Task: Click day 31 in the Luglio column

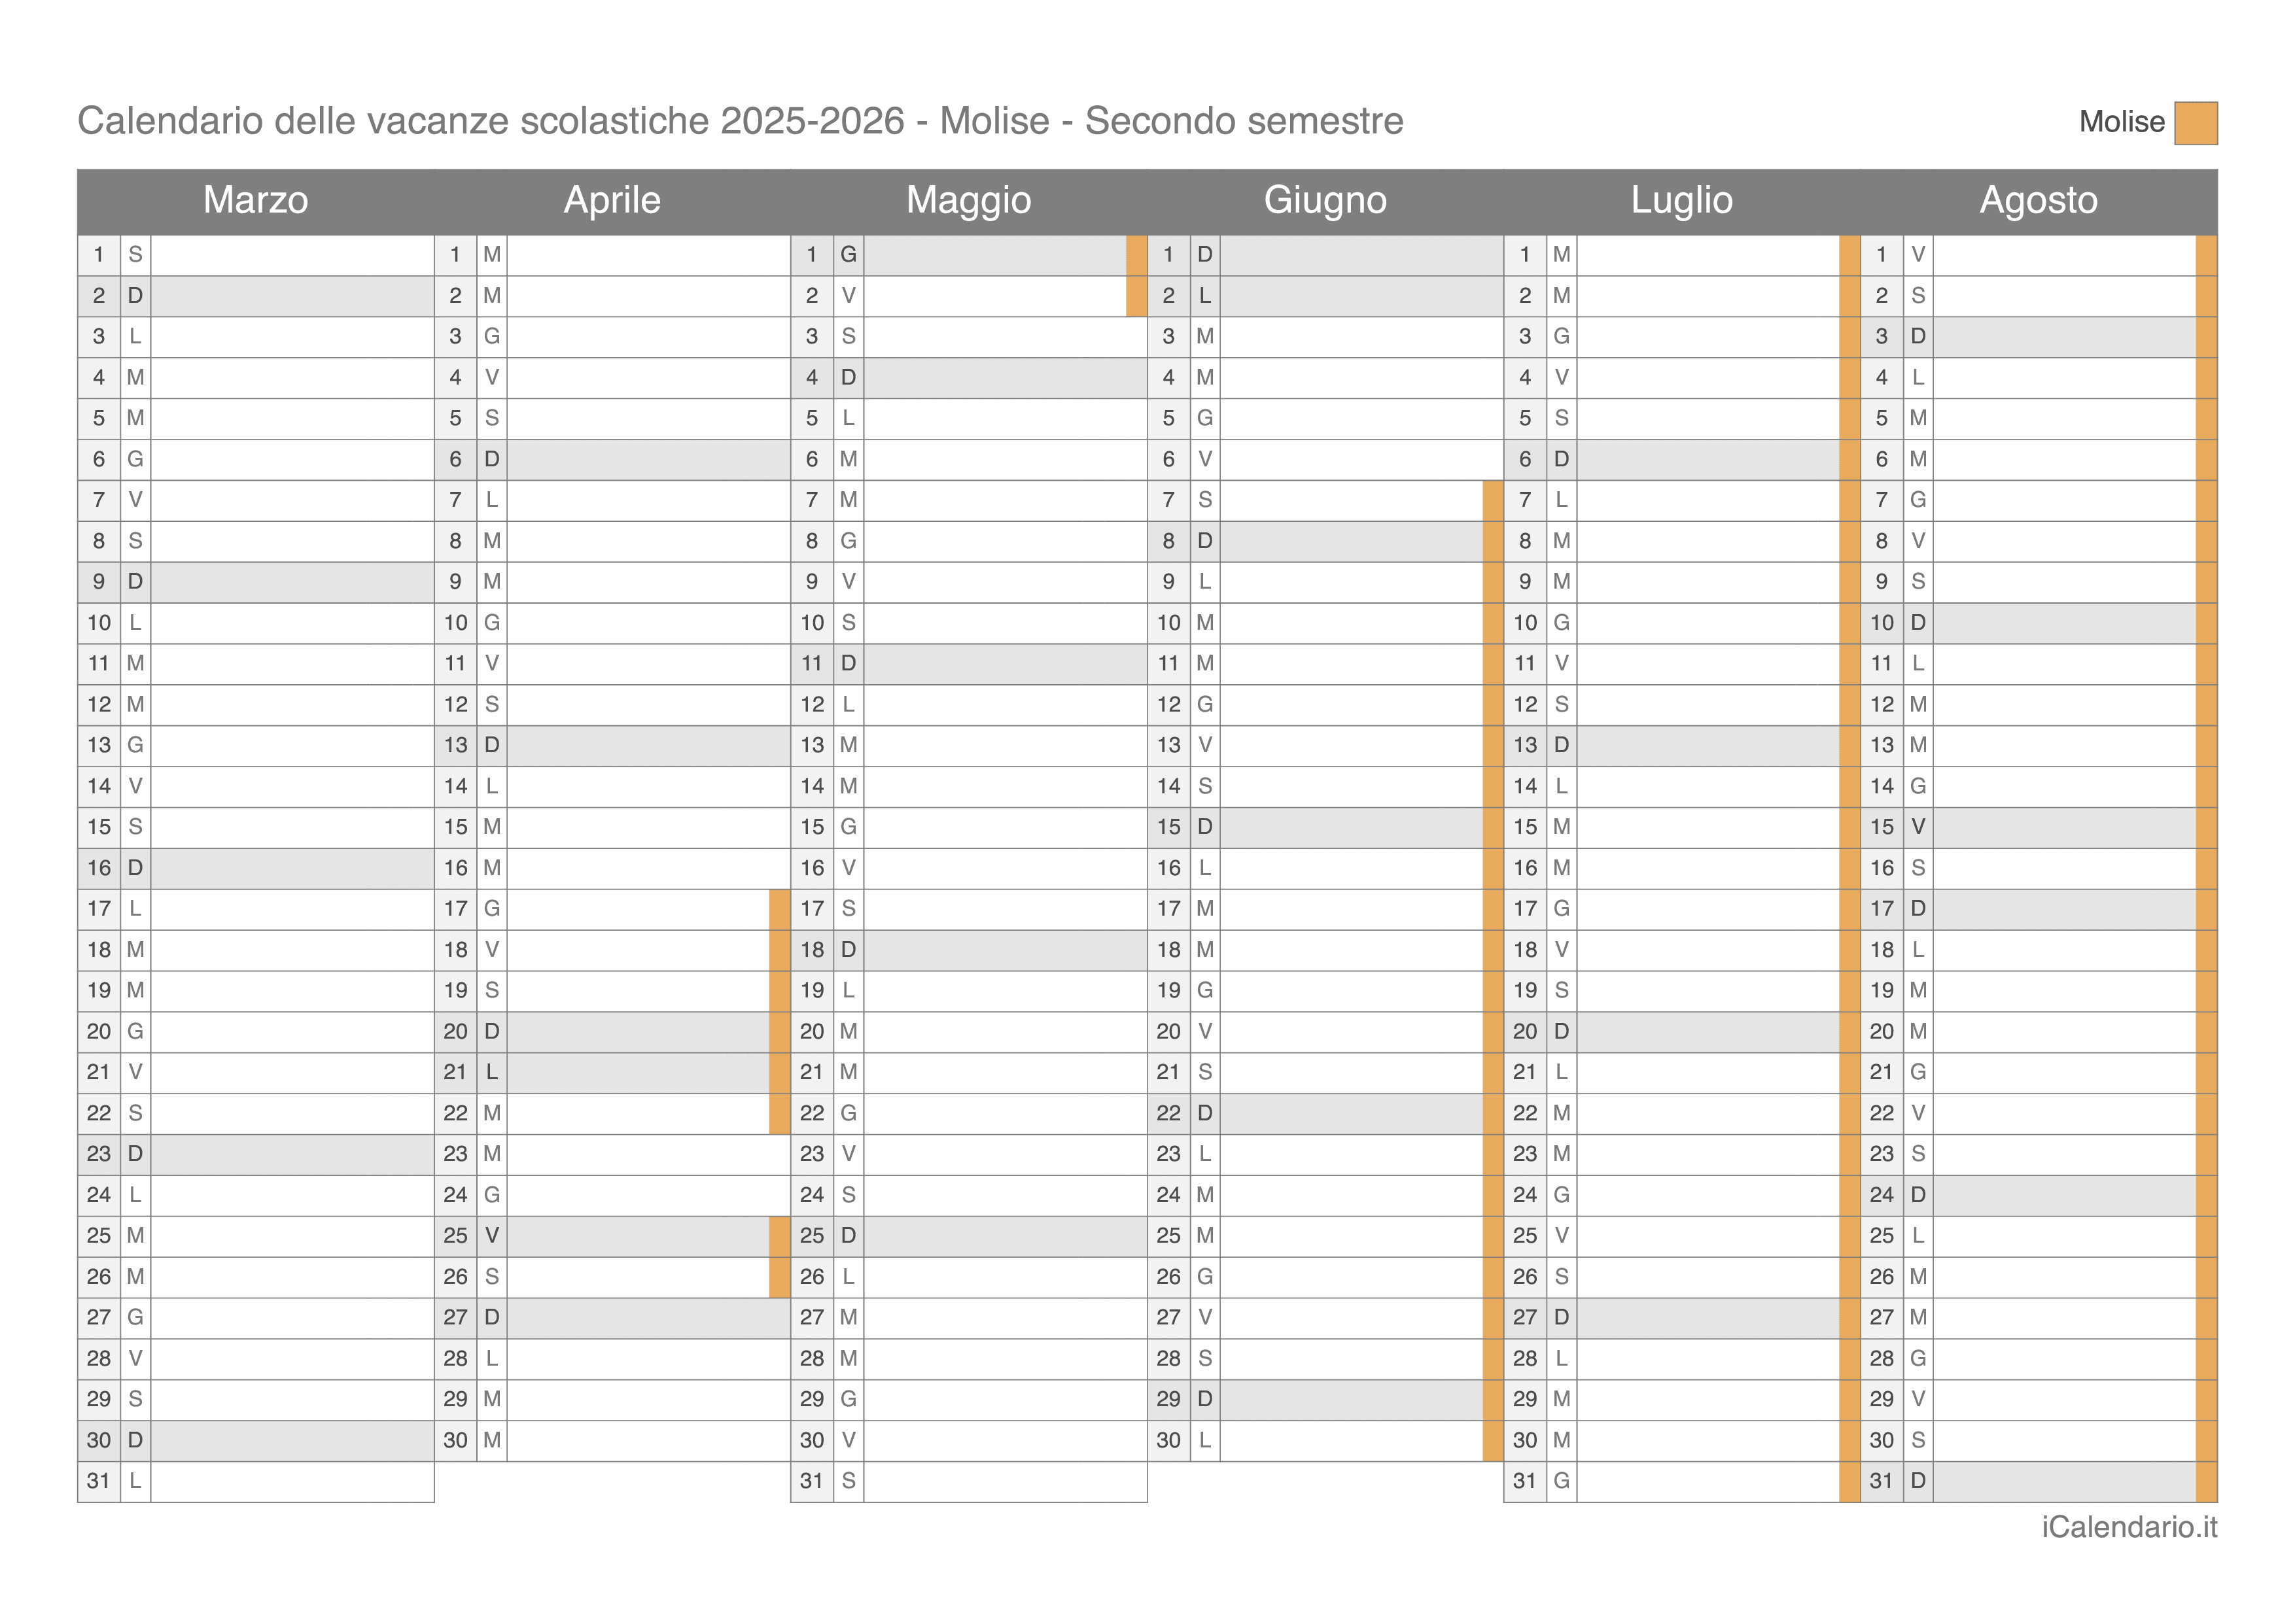Action: 1682,1481
